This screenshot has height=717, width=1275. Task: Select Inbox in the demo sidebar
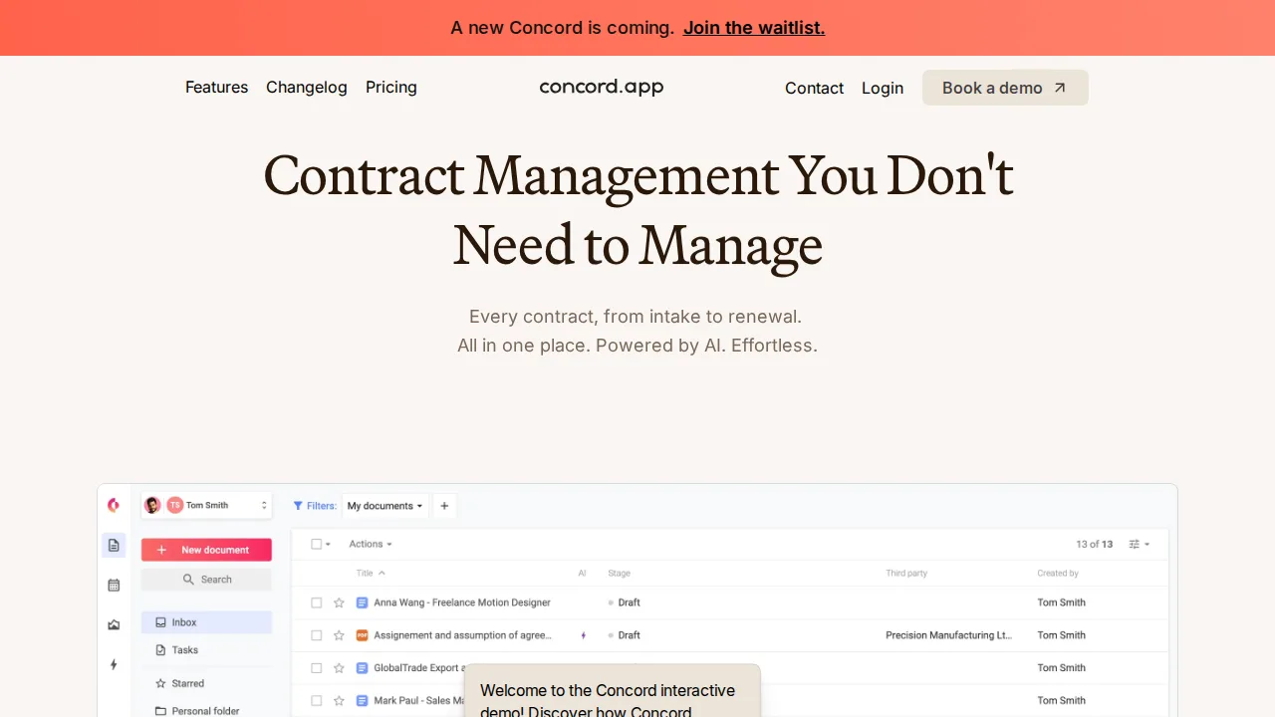[206, 622]
